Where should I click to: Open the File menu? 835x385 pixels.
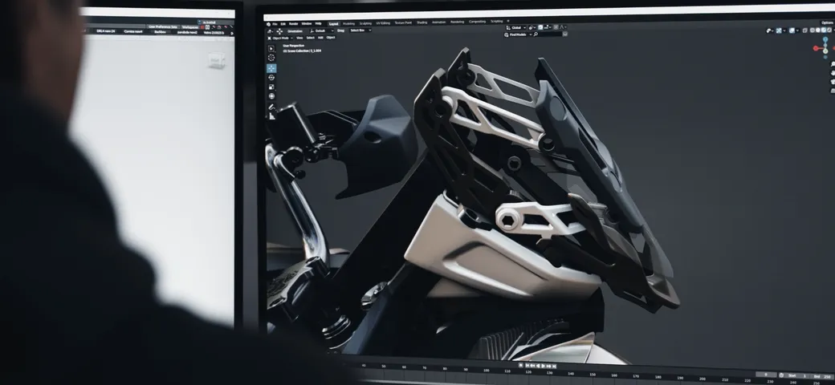click(275, 24)
